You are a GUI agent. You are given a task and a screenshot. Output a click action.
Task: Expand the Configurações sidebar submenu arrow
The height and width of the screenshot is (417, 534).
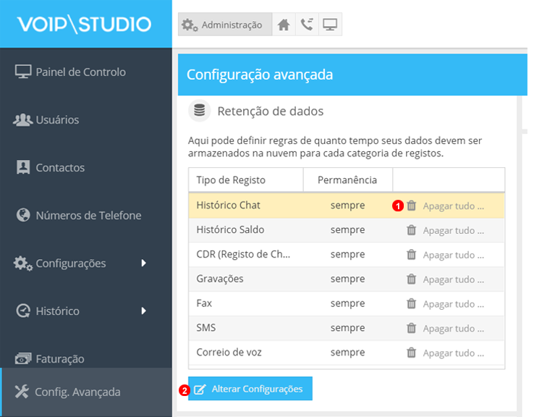[144, 263]
